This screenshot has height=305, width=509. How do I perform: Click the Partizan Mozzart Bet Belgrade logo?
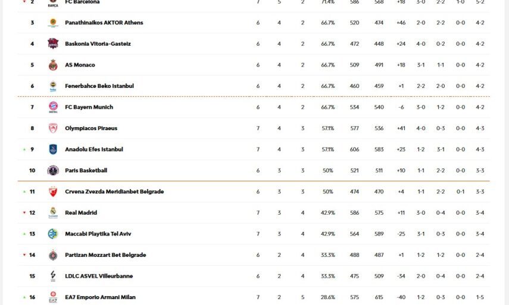tap(53, 255)
